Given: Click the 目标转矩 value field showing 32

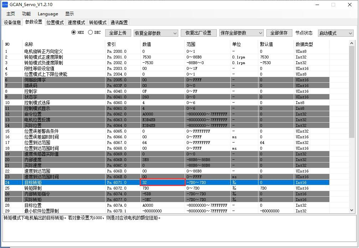Looking at the screenshot, I should [x=163, y=182].
